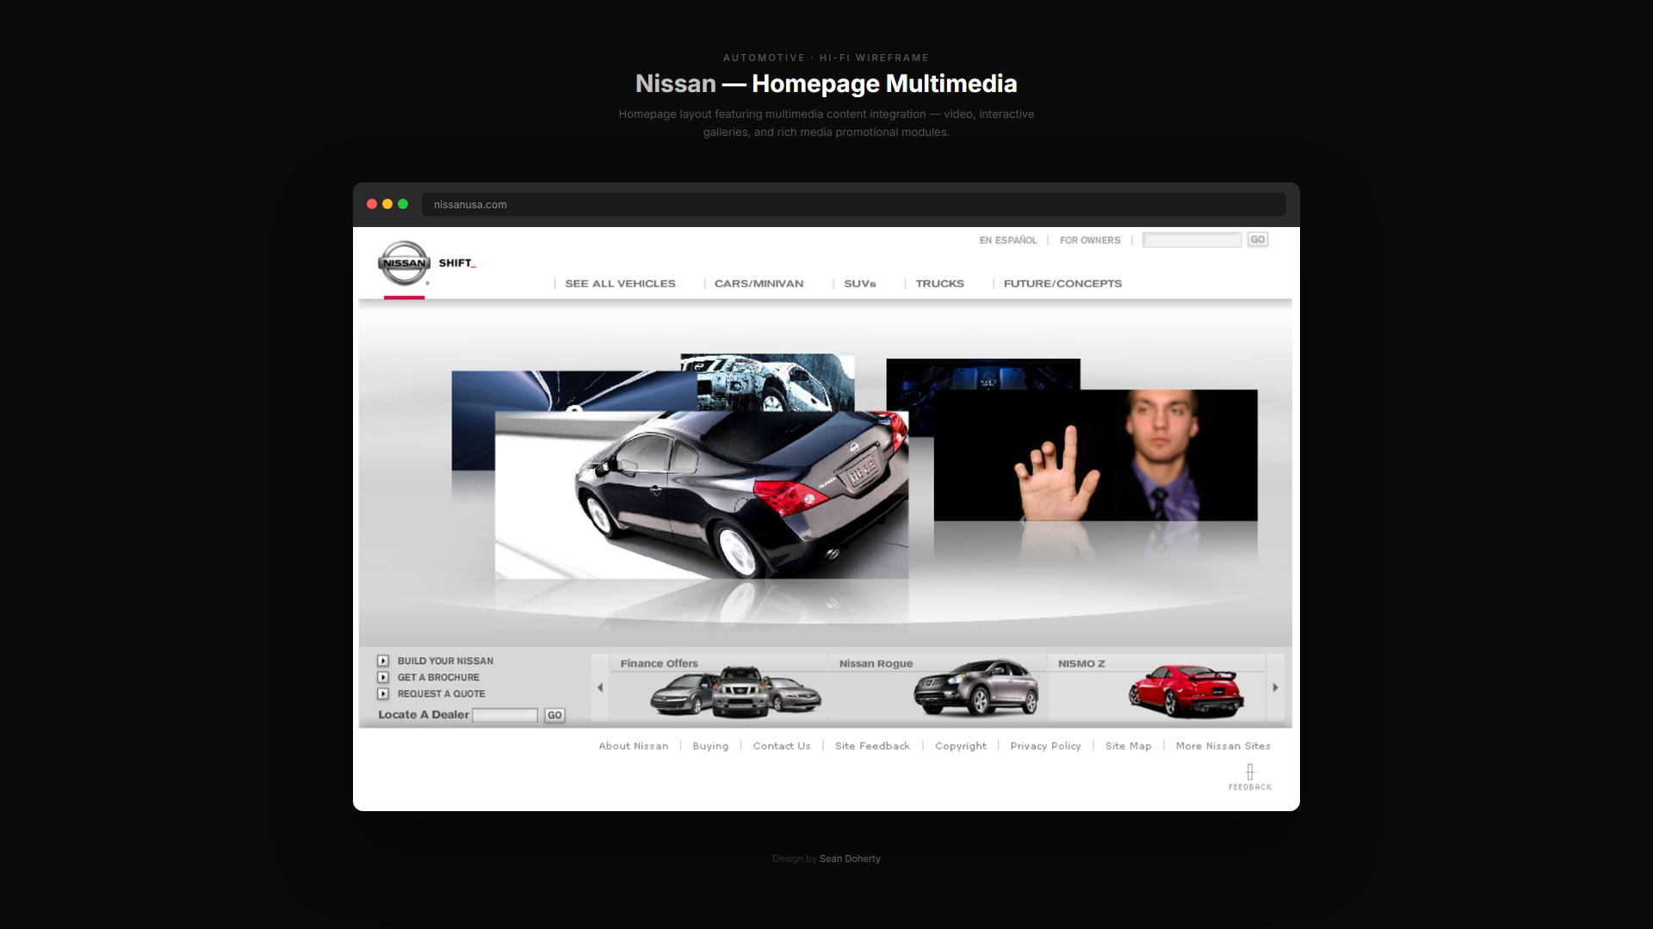Switch to EN ESPAÑOL

(x=1007, y=240)
